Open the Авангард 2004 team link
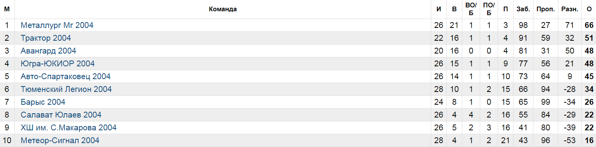 [49, 51]
